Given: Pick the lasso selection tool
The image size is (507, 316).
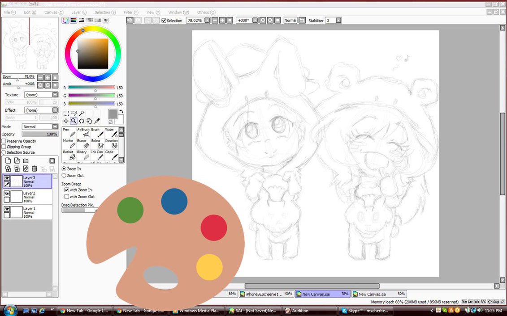Looking at the screenshot, I should [74, 113].
